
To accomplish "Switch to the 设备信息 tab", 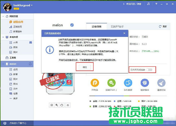I will pos(97,27).
